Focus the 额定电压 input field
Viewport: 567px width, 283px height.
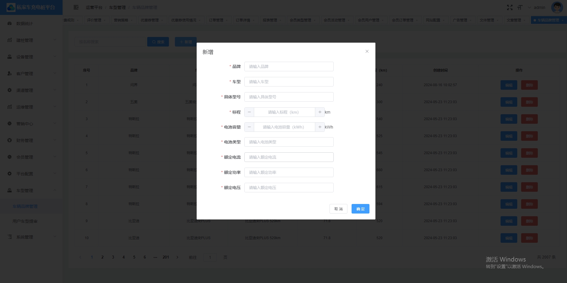289,188
